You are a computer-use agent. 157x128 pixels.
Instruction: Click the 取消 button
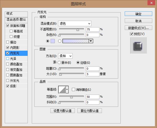[x=138, y=21]
